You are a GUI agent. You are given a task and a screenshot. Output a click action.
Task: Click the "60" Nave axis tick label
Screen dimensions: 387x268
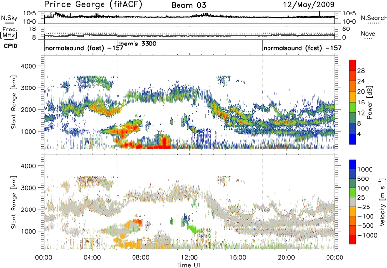(x=346, y=29)
